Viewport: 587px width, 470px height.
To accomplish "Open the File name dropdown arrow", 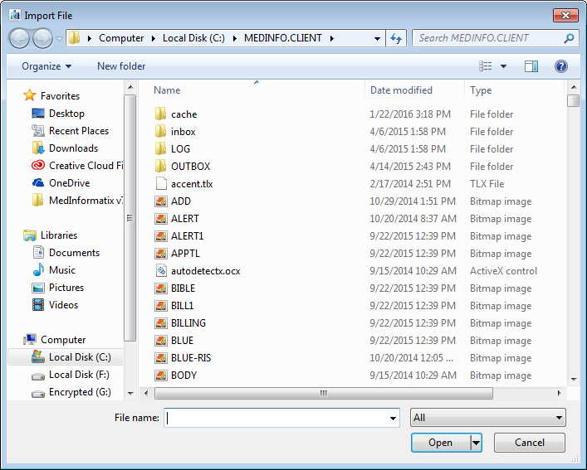I will click(393, 418).
